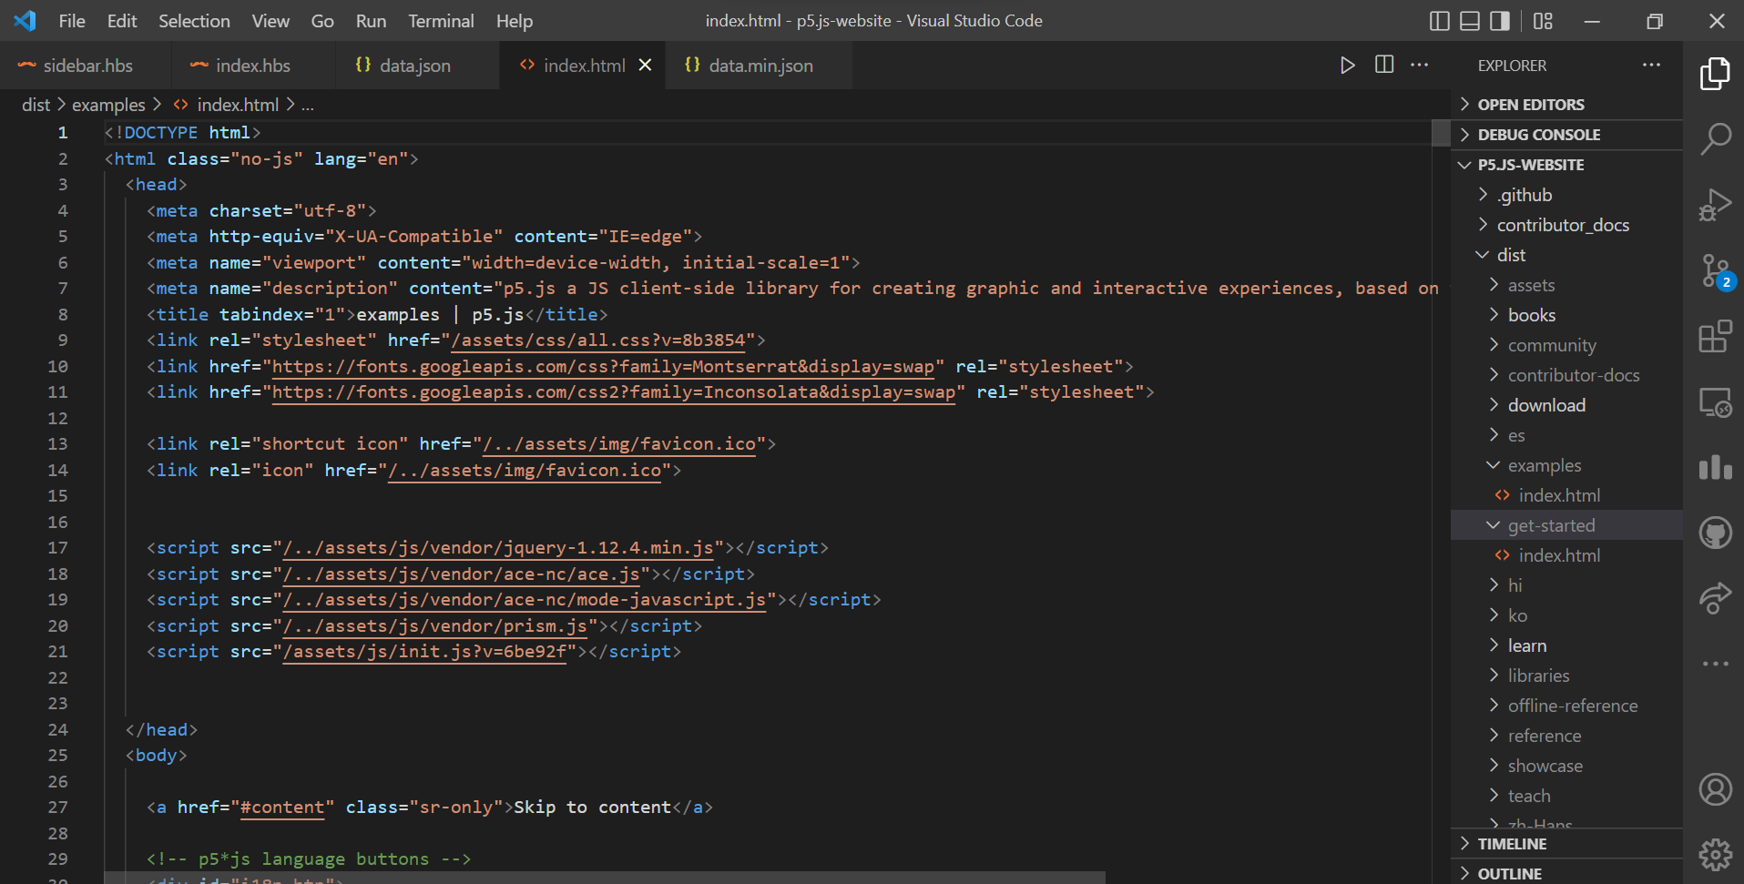Open the Live Share view
The image size is (1744, 884).
tap(1715, 598)
